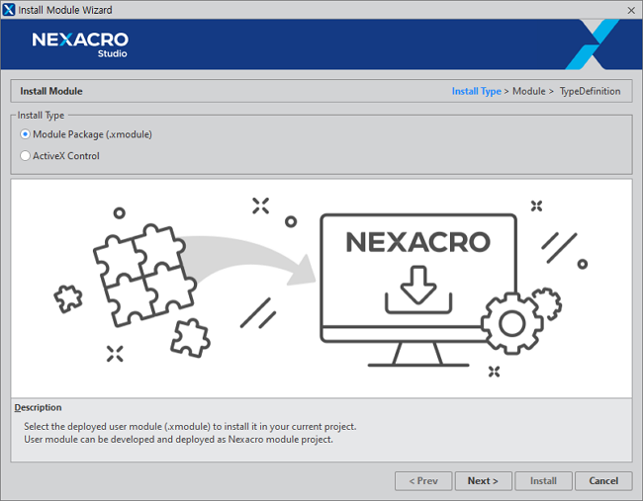Click the Nexacro icon in the title bar
Viewport: 643px width, 501px height.
(10, 10)
